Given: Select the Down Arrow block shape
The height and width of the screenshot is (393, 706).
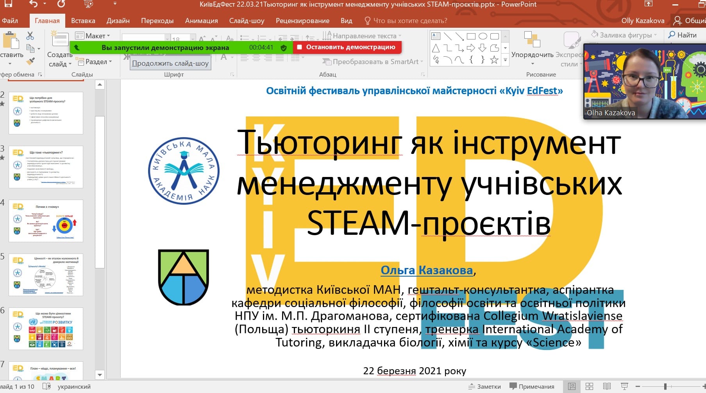Looking at the screenshot, I should click(483, 48).
